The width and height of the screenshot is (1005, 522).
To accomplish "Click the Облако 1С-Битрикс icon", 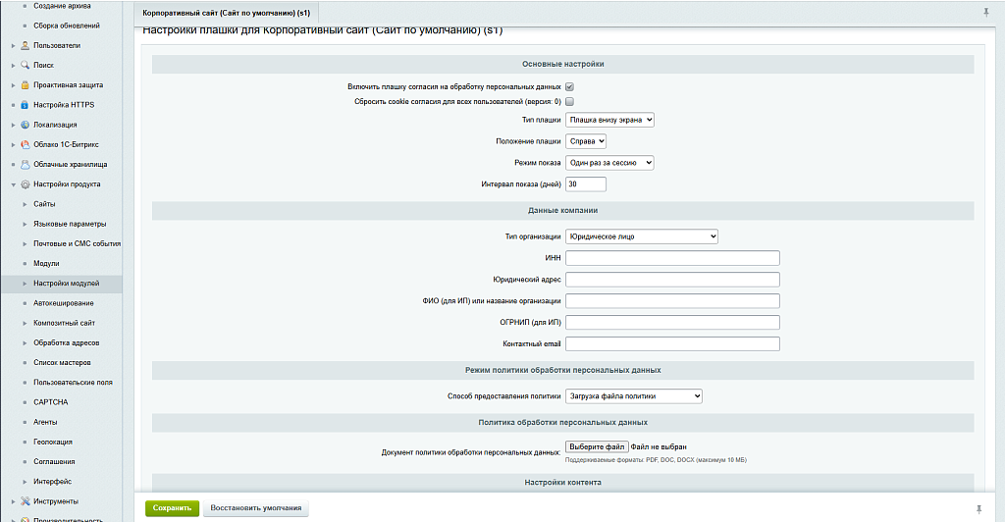I will coord(25,144).
